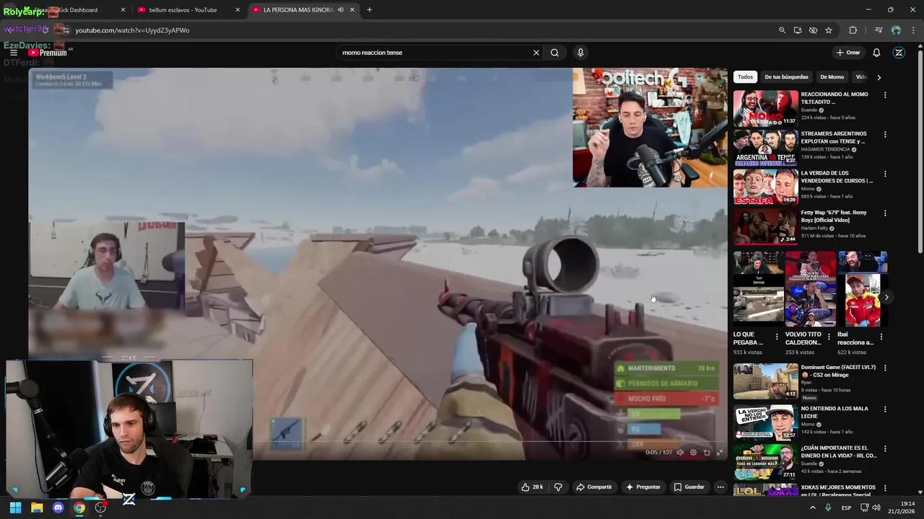Open options for 'REACCIONANDO AL MOMO' video
924x519 pixels.
(885, 95)
